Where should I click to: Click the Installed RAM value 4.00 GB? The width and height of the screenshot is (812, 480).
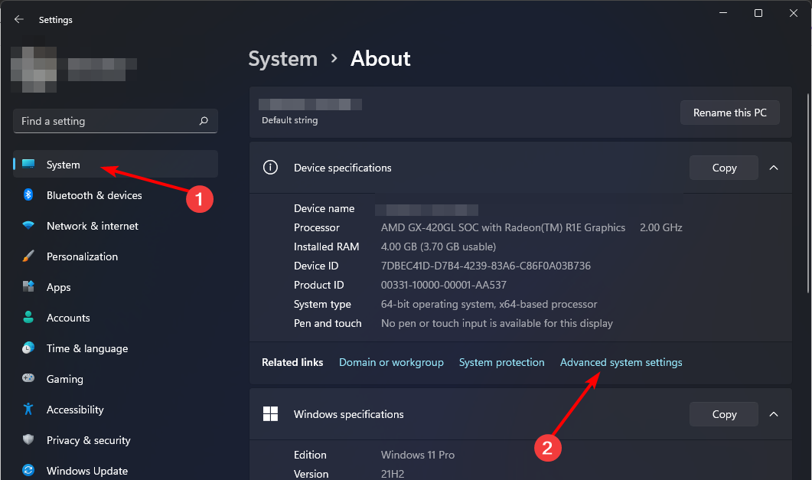click(438, 247)
